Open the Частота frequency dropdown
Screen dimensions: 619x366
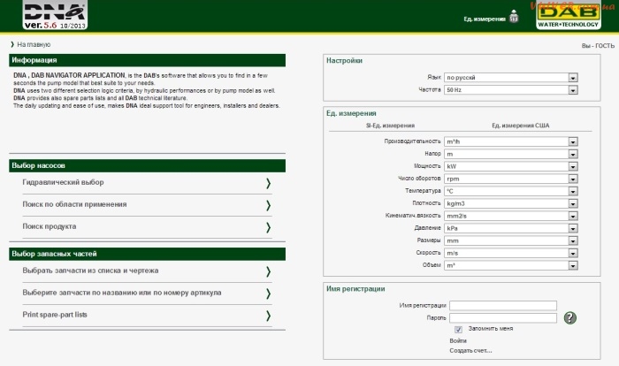511,90
